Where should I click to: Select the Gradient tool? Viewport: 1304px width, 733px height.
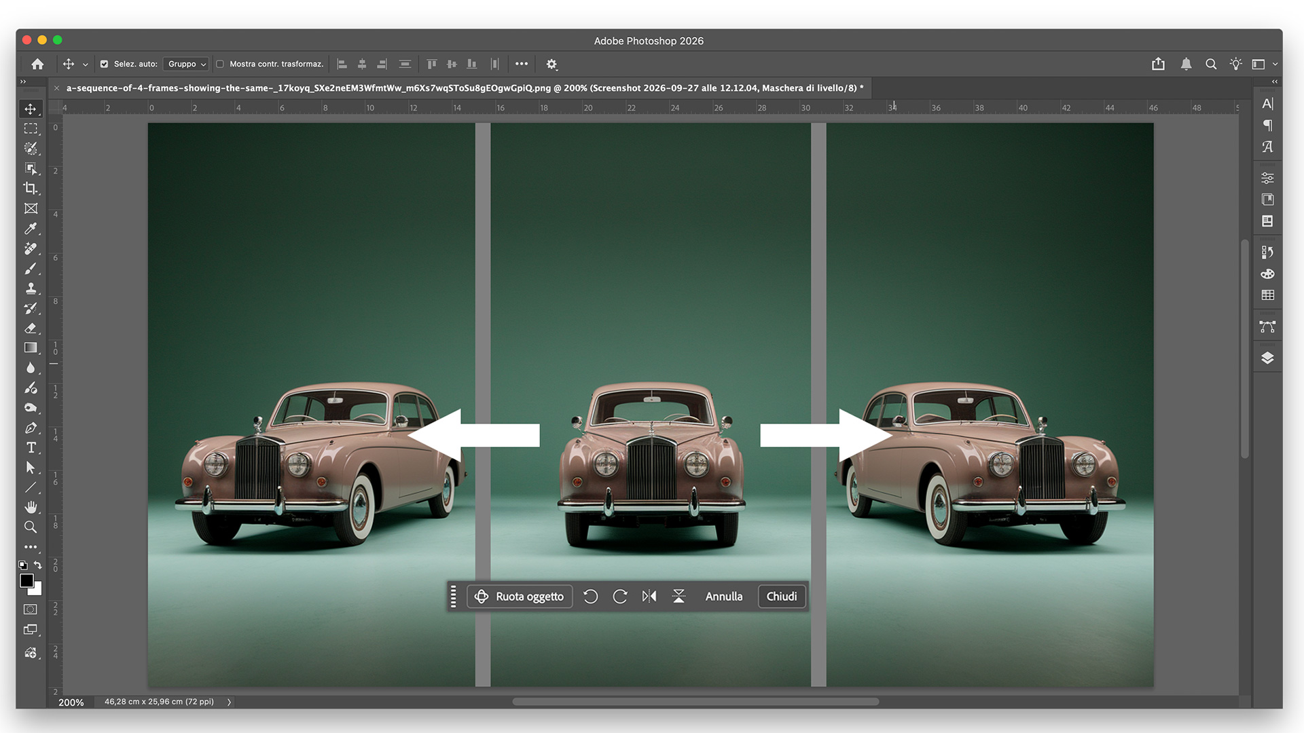pos(31,347)
